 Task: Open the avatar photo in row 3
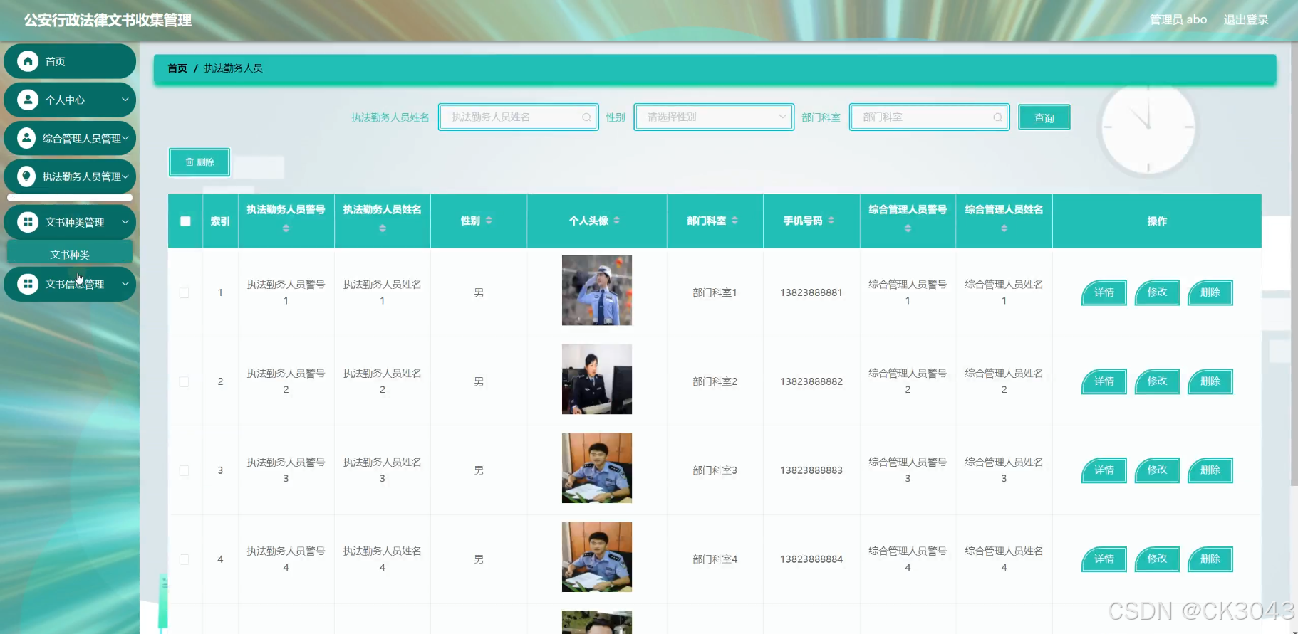pyautogui.click(x=597, y=468)
